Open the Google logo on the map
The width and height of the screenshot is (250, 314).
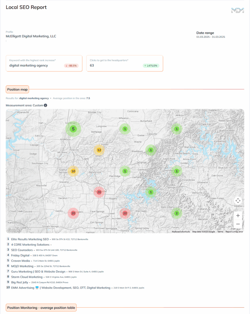(13, 230)
